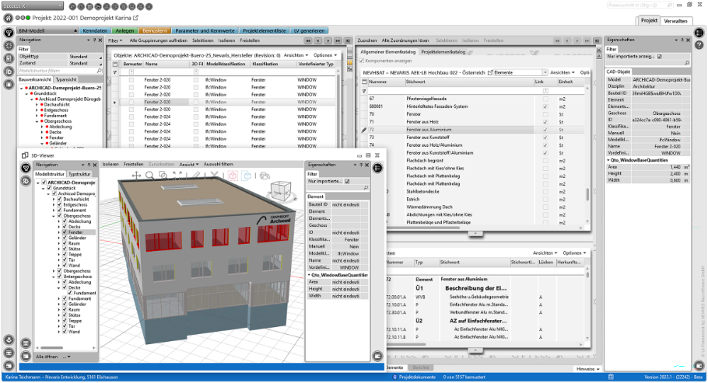
Task: Open the Parameter und Kennwerte tab
Action: tap(205, 30)
